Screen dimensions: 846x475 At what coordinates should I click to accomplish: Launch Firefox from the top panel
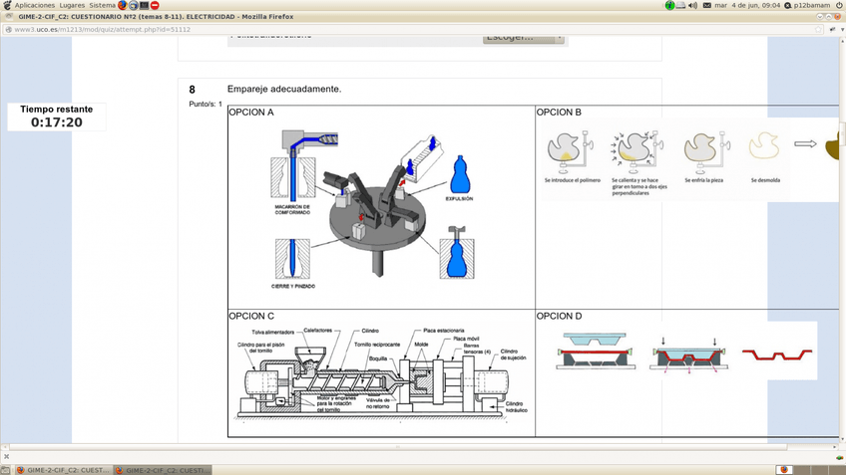point(123,5)
